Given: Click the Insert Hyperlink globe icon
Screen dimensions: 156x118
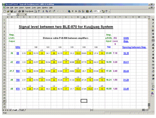Looking at the screenshot, I should [69, 11].
